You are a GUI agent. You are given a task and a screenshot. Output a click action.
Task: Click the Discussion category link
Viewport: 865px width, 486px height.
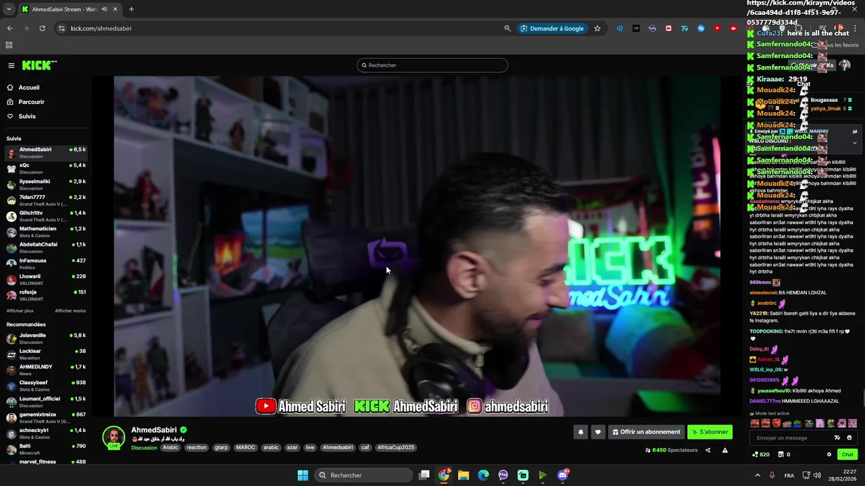click(x=144, y=448)
